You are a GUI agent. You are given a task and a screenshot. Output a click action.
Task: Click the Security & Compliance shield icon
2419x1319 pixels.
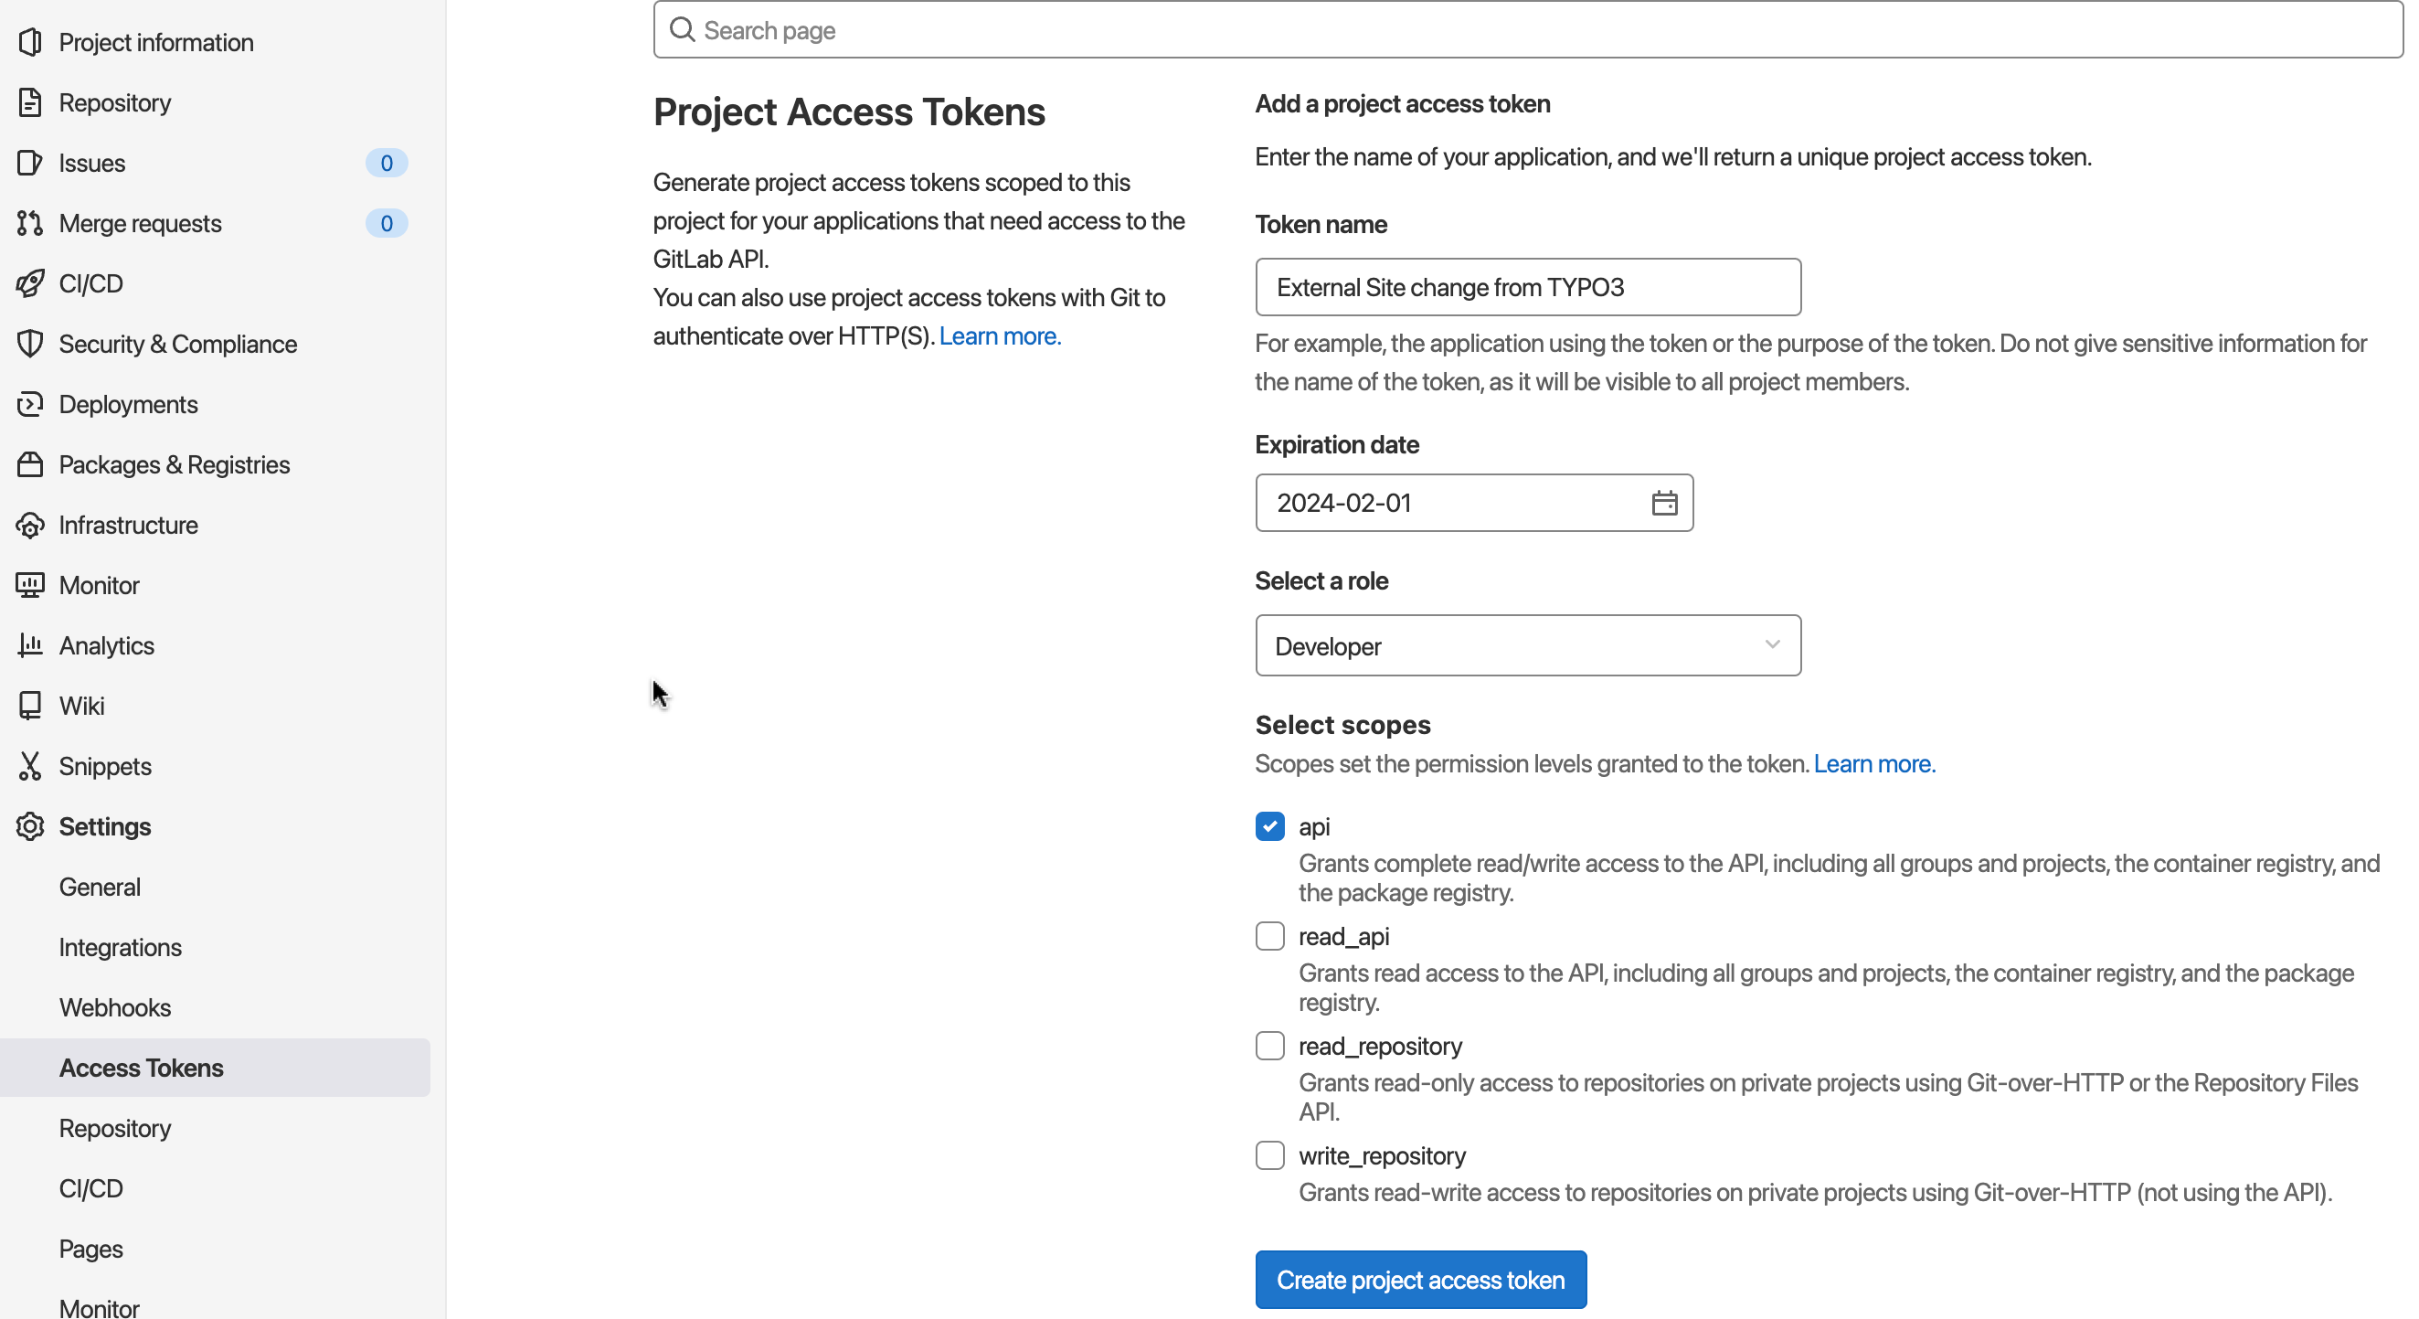click(x=30, y=344)
